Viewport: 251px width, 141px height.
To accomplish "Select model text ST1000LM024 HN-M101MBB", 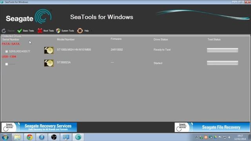I will pyautogui.click(x=74, y=50).
